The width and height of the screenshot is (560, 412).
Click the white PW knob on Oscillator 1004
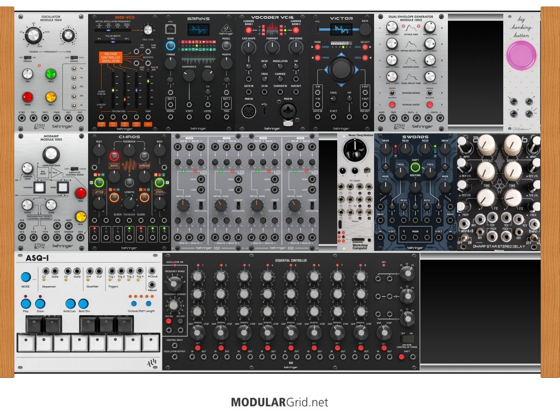pyautogui.click(x=29, y=74)
